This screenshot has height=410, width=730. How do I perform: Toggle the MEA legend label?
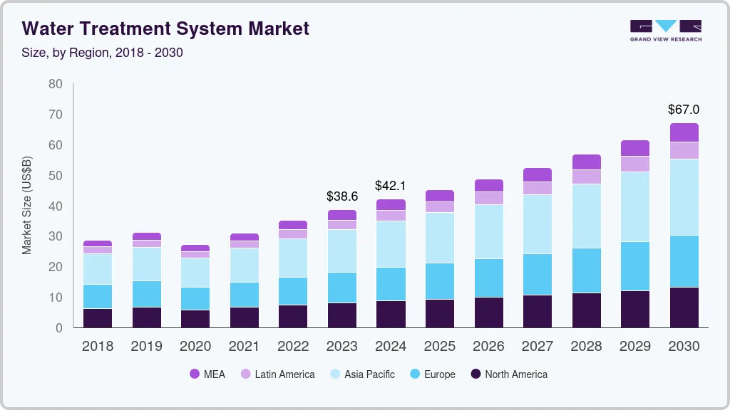(x=214, y=374)
